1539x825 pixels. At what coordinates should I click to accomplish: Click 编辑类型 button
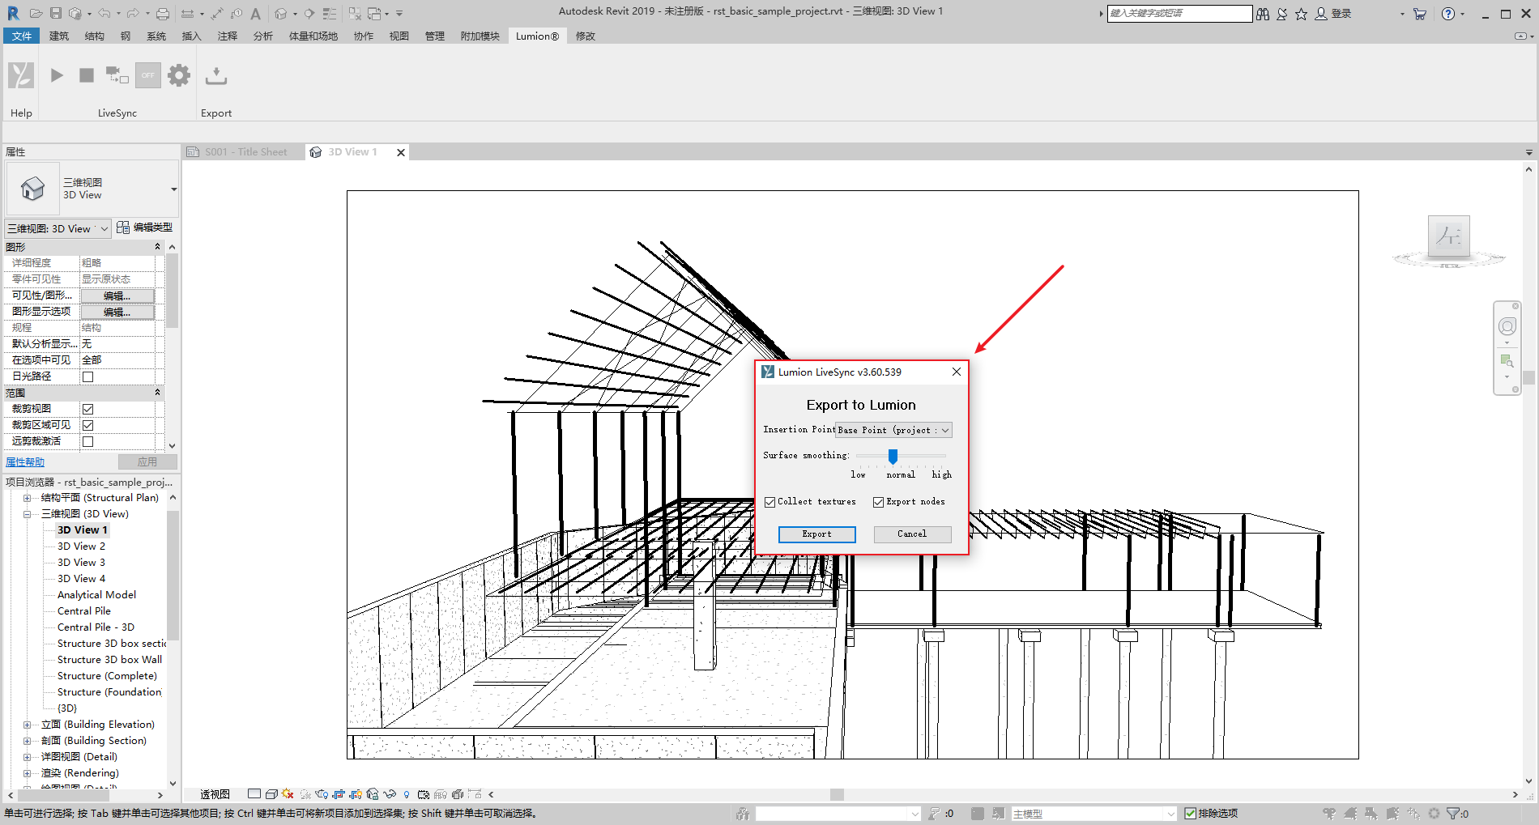pyautogui.click(x=145, y=228)
